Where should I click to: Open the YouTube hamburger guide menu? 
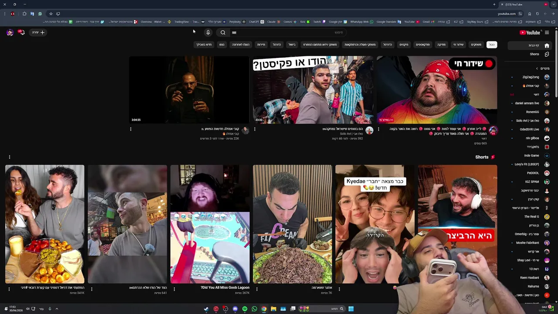click(547, 32)
